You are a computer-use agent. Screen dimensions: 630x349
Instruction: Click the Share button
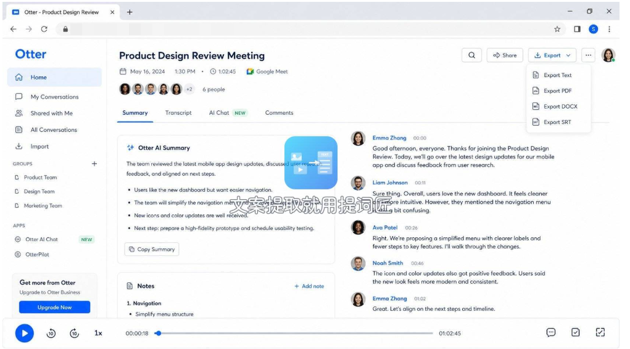[x=505, y=55]
